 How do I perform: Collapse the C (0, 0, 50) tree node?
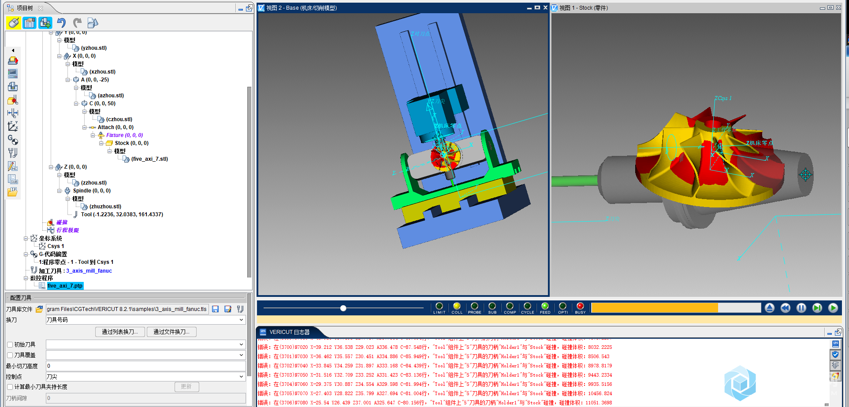click(x=76, y=104)
